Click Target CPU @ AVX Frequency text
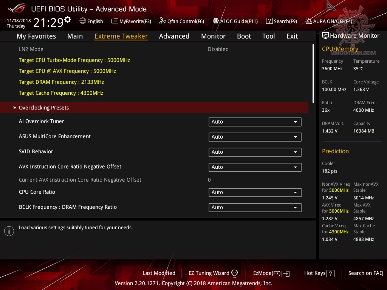 [67, 71]
